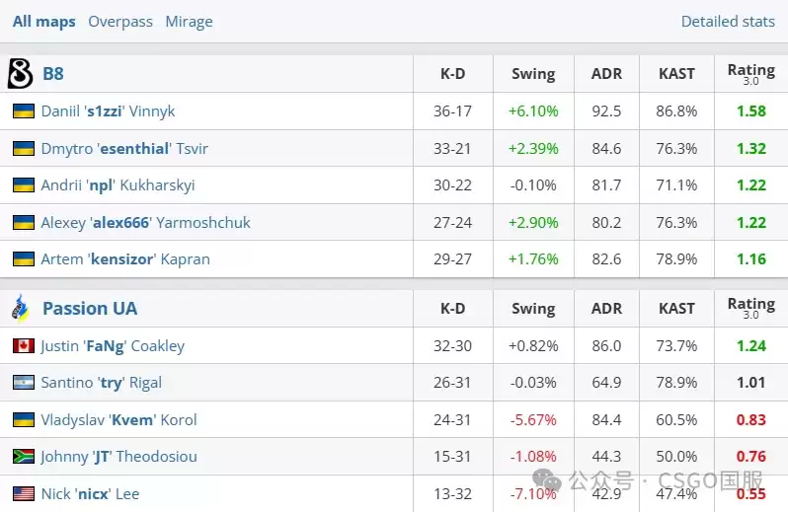Click the B8 team logo icon

20,73
